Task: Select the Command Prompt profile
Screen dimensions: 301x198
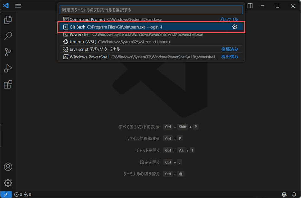Action: [151, 19]
